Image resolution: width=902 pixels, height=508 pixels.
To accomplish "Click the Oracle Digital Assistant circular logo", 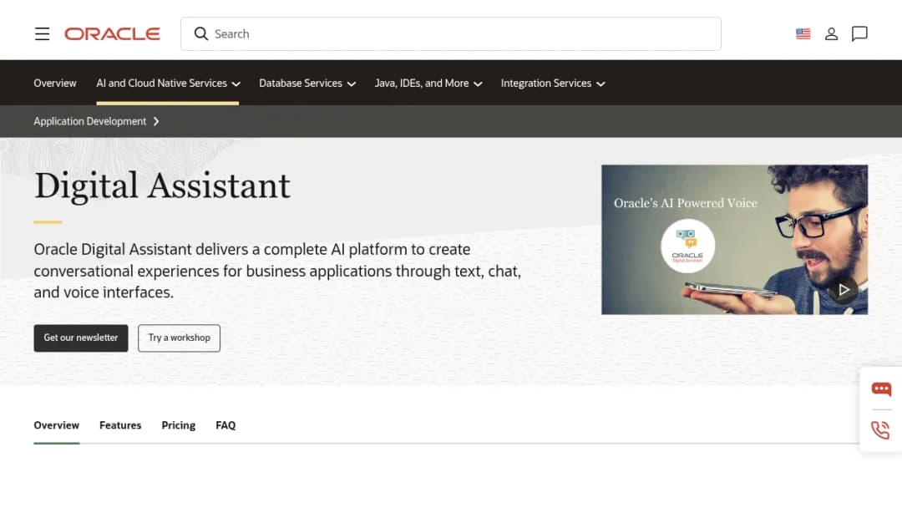I will 687,246.
